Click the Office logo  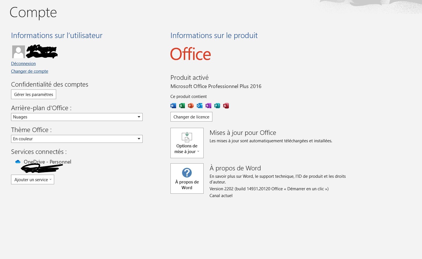point(191,54)
